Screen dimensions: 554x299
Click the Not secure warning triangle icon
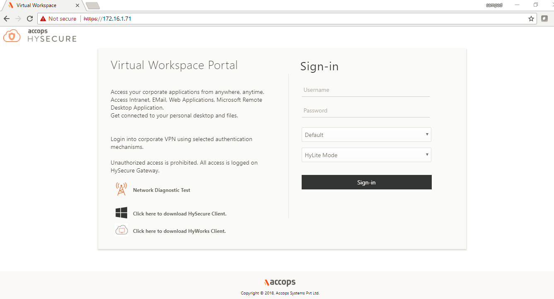click(x=43, y=19)
